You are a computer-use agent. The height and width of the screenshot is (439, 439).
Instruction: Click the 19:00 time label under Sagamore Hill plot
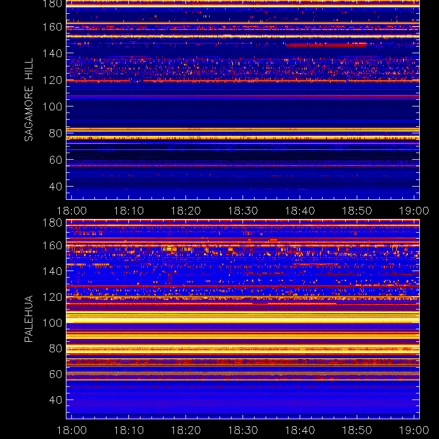pyautogui.click(x=414, y=211)
